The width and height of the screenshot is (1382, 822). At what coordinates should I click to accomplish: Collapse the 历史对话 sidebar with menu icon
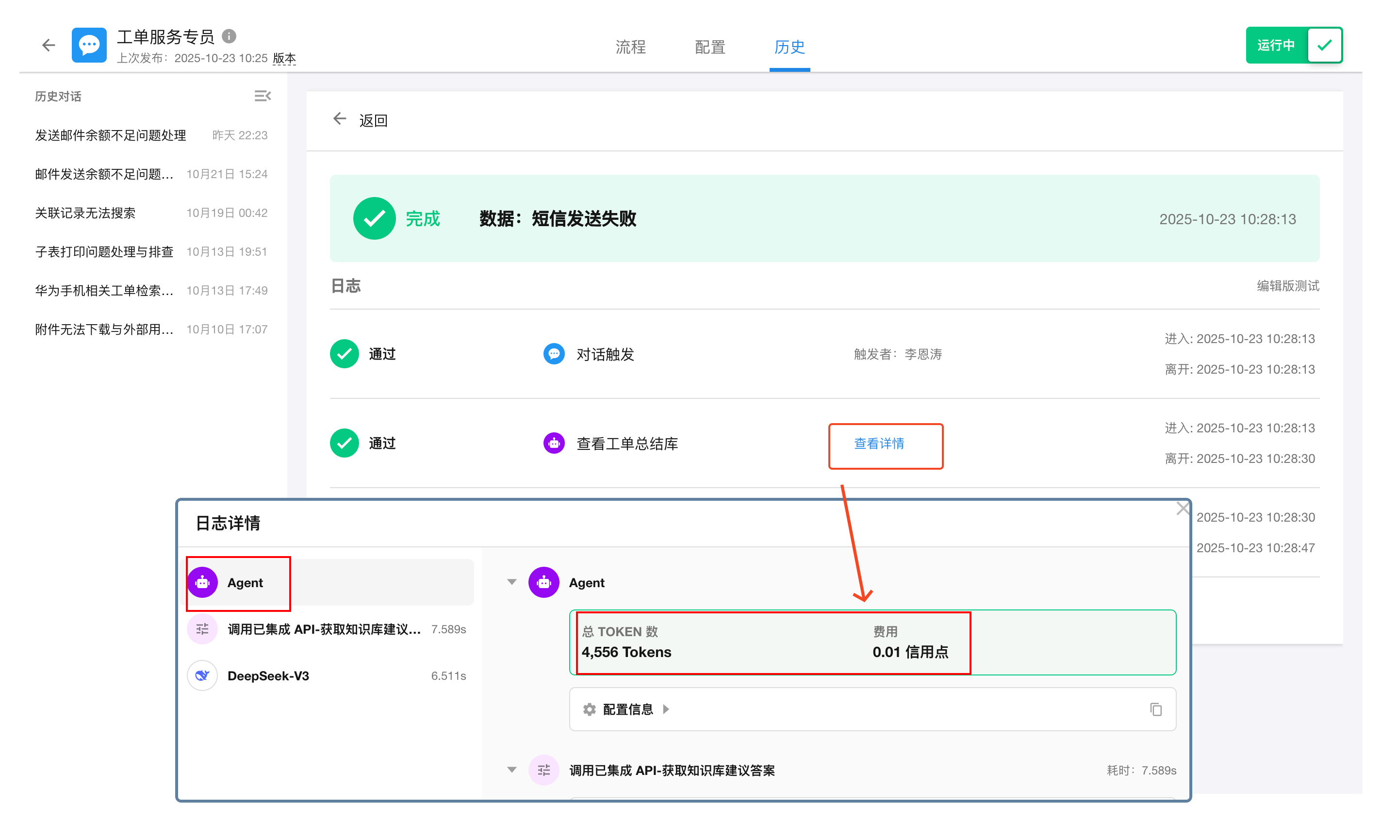point(262,97)
